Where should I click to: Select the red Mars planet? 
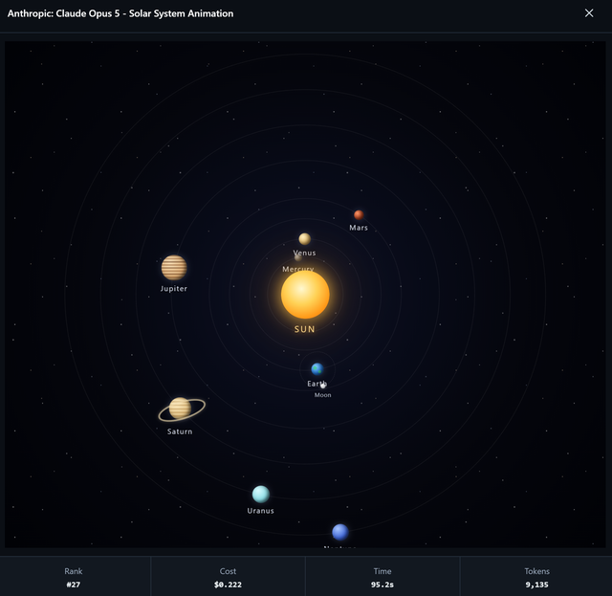[359, 215]
